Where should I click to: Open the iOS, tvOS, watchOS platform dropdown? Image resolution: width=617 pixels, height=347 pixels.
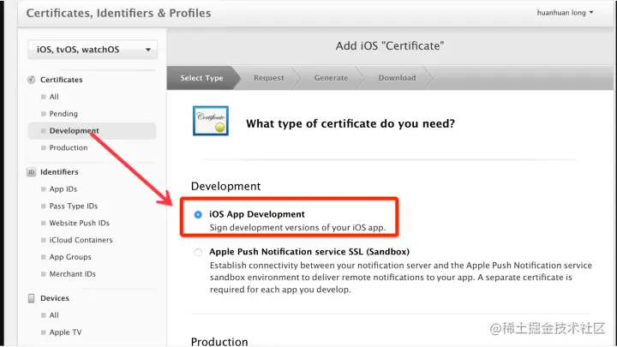pos(93,50)
